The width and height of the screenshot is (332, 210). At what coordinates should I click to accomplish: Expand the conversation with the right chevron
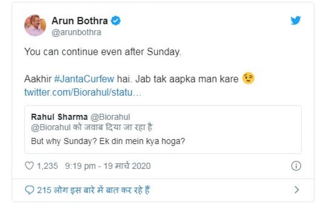coord(296,190)
